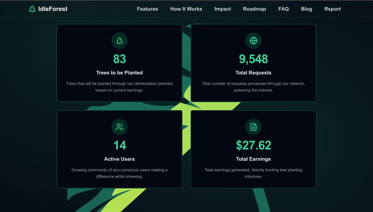Image resolution: width=373 pixels, height=212 pixels.
Task: Click the Total Requests heading
Action: pyautogui.click(x=253, y=73)
